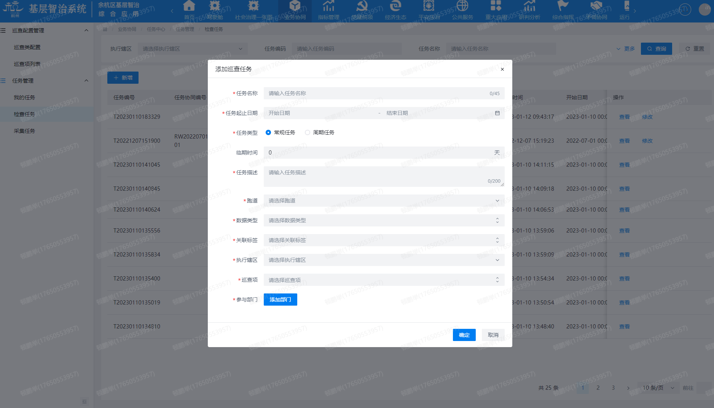Click the 基层智治系统 logo
Screen dimensions: 714x408
click(x=45, y=9)
